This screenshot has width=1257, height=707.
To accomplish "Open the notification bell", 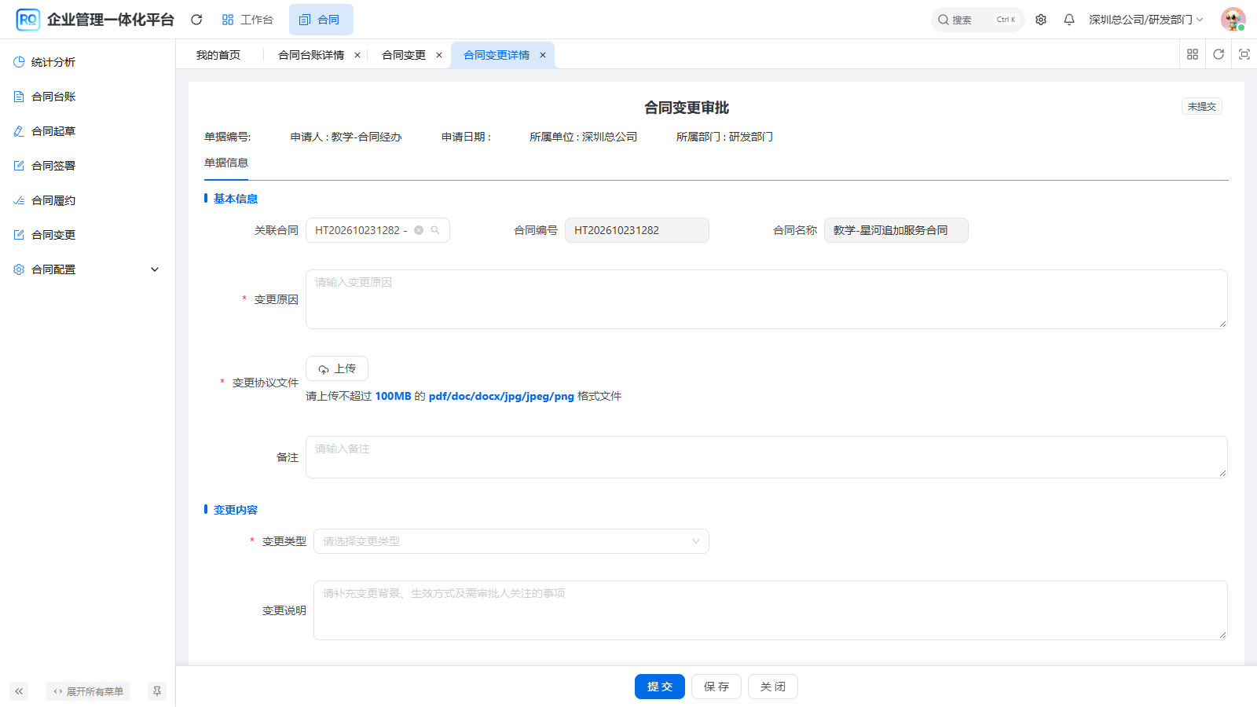I will pos(1069,20).
